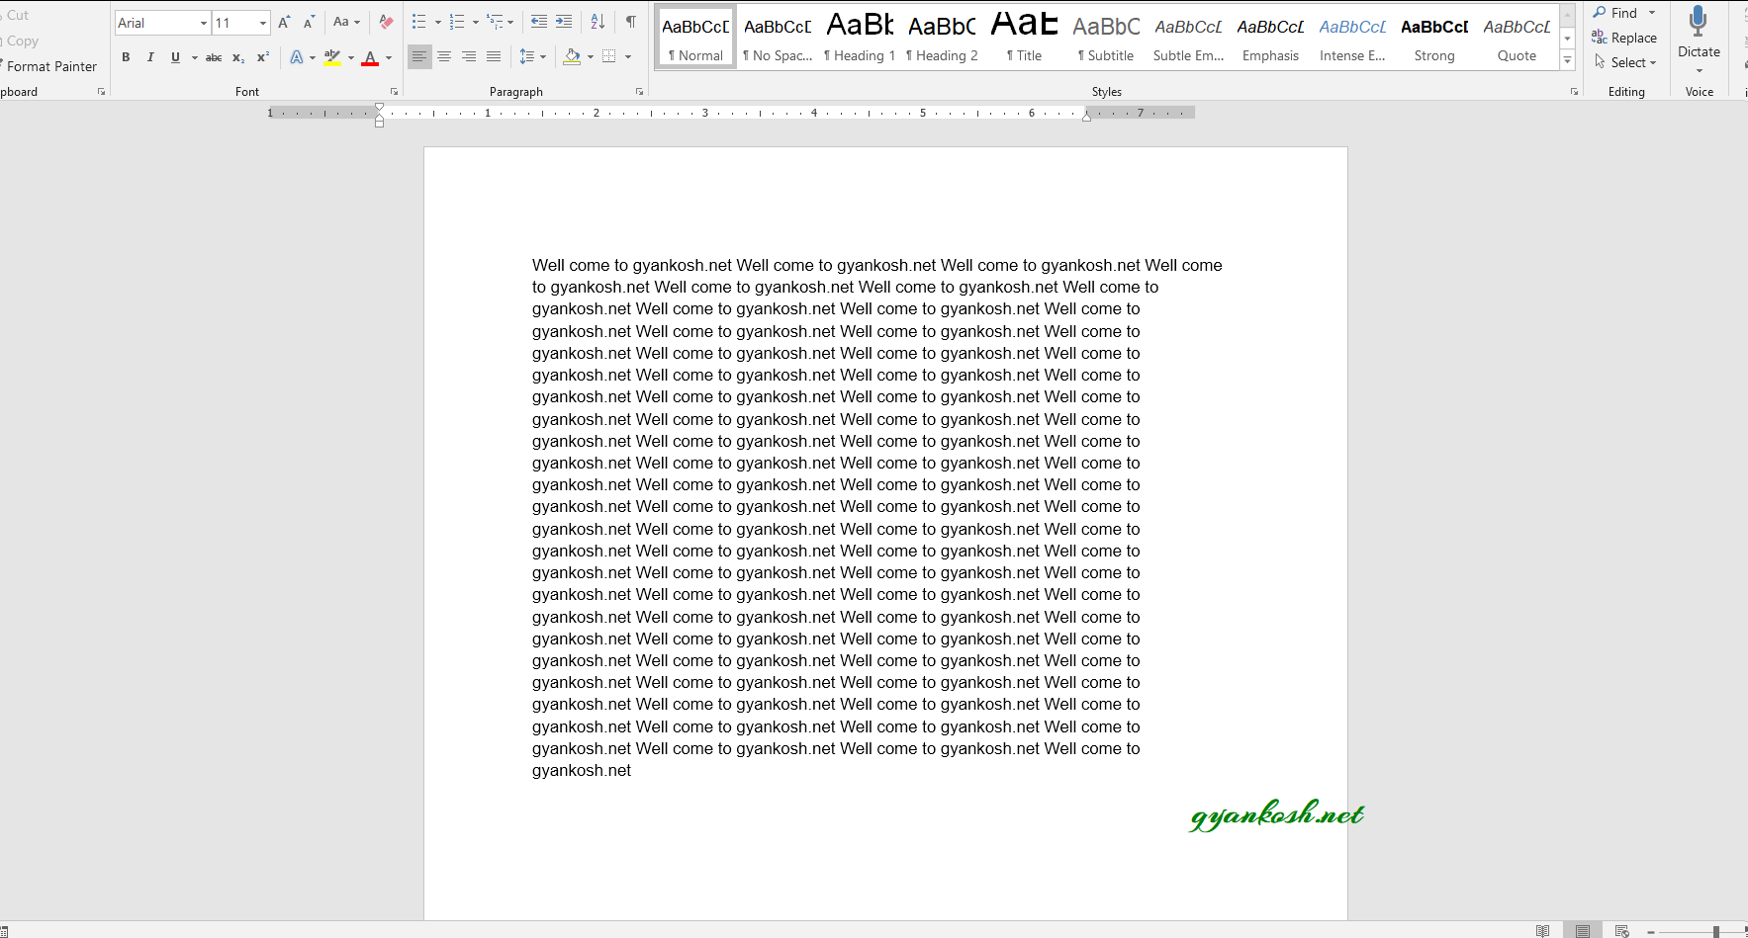Screen dimensions: 1748x938
Task: Open the line spacing options
Action: coord(532,56)
